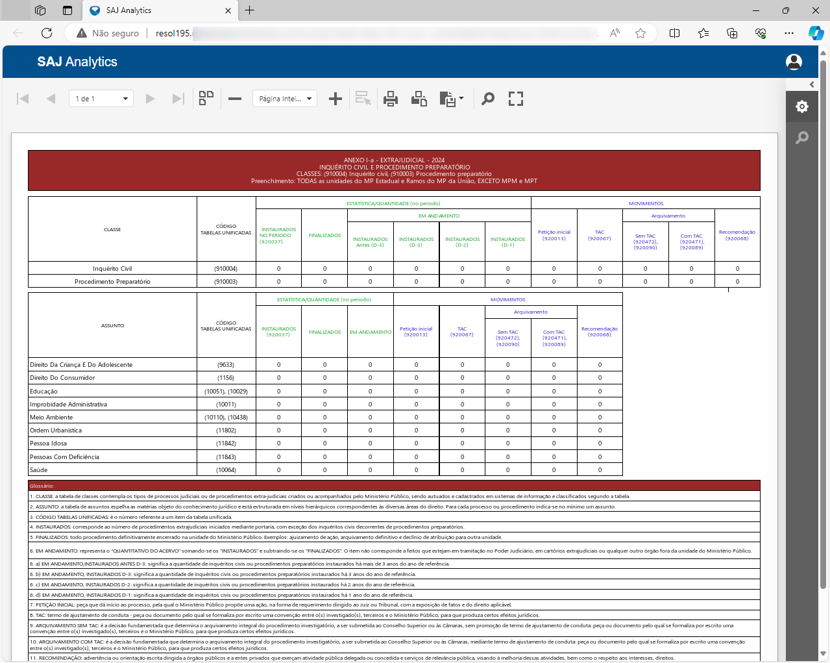Screen dimensions: 830x663
Task: Open the search magnifier in report toolbar
Action: pos(488,99)
